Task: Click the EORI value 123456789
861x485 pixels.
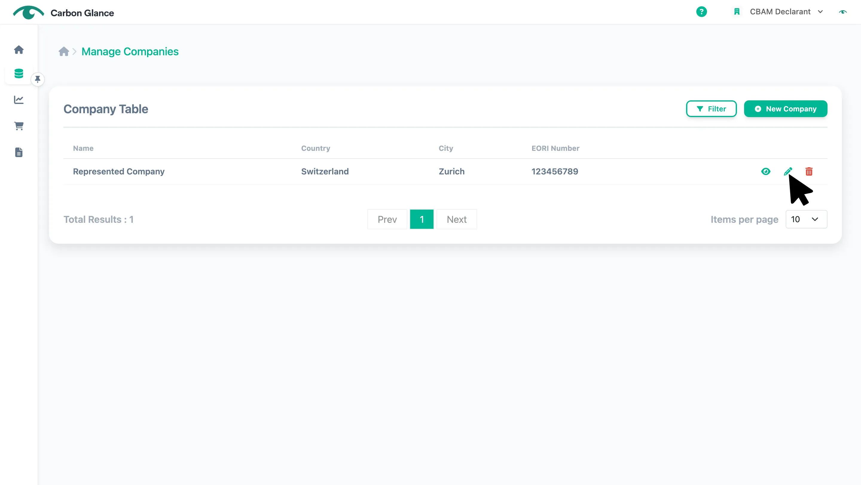Action: 555,171
